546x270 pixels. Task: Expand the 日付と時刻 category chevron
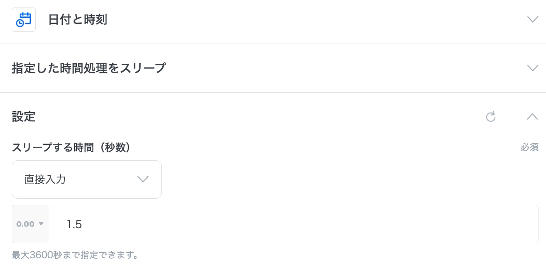coord(532,20)
